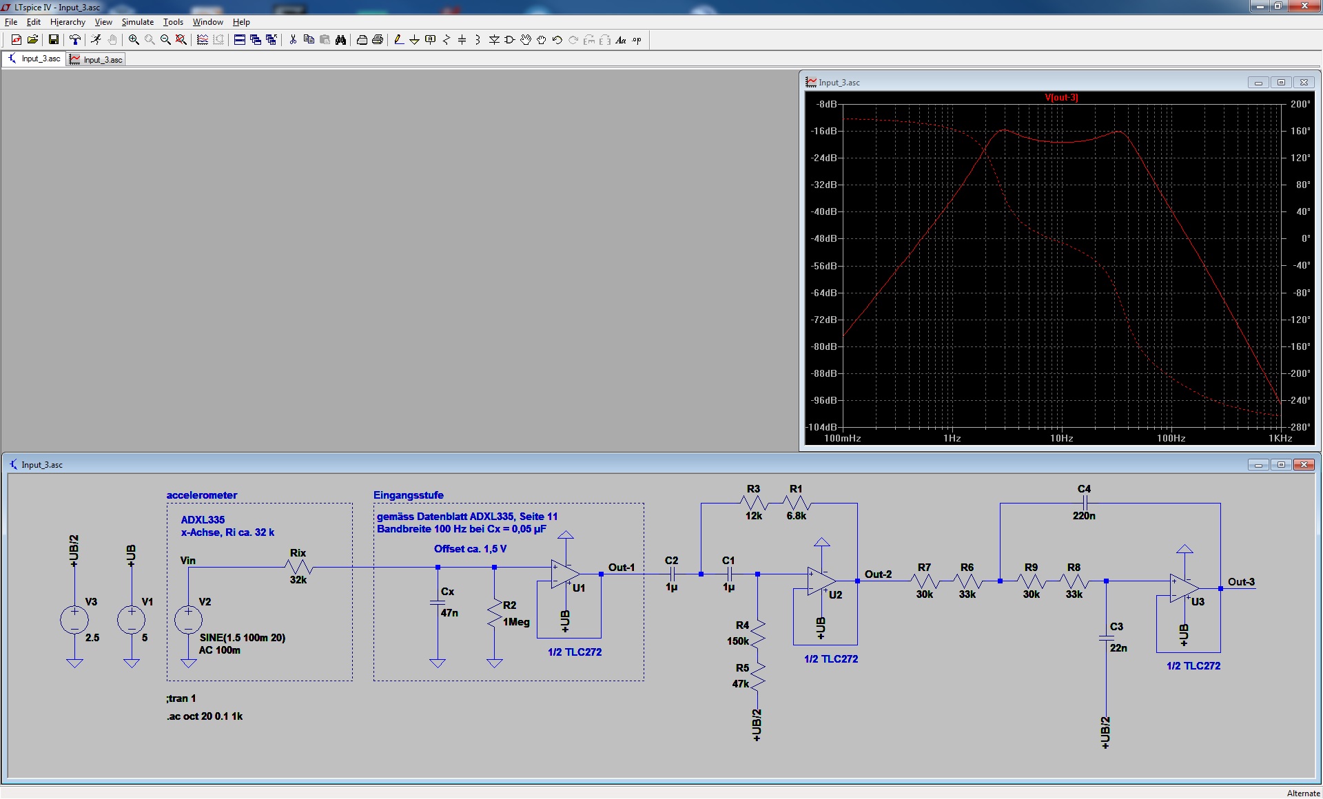
Task: Open the File menu
Action: [11, 22]
